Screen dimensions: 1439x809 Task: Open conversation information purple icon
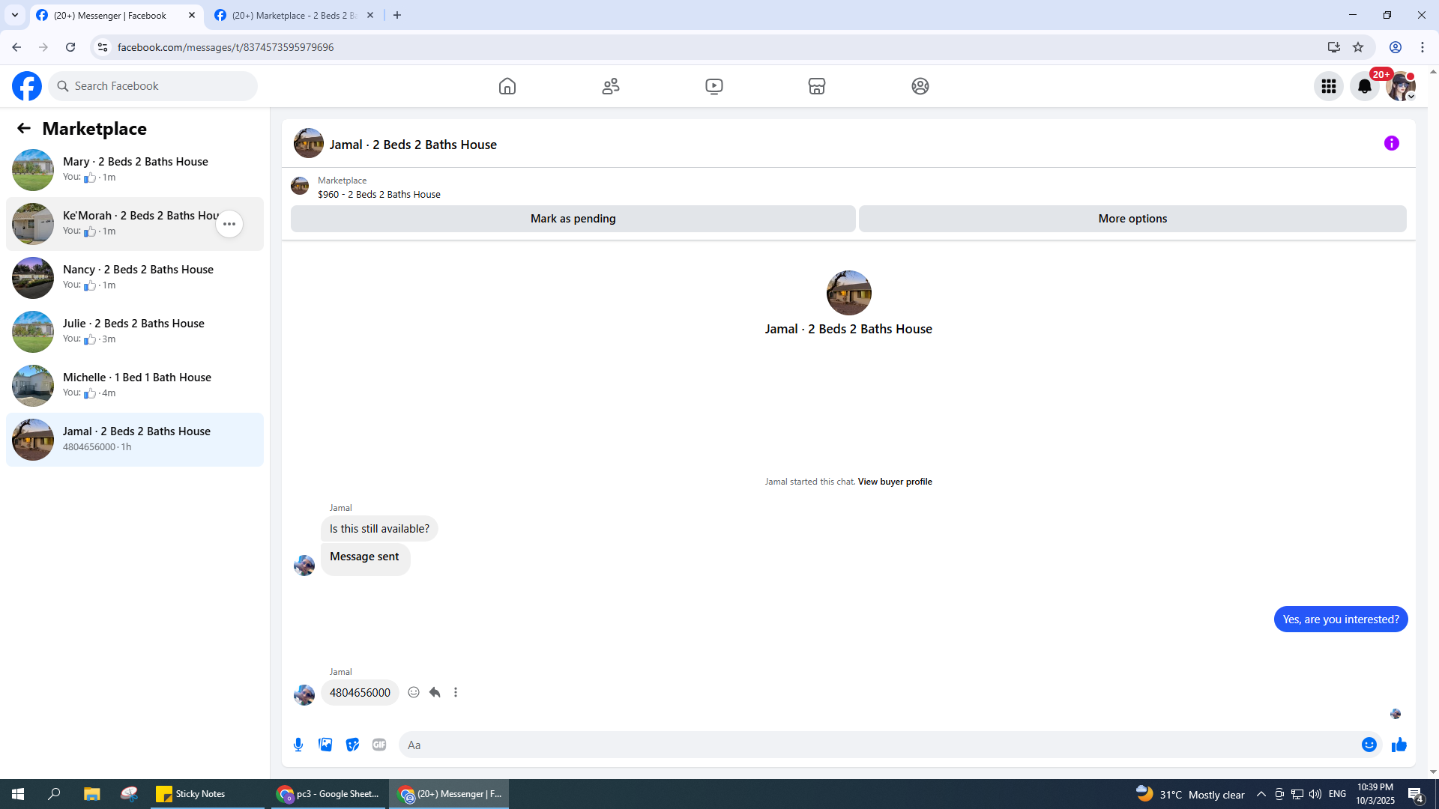coord(1392,143)
